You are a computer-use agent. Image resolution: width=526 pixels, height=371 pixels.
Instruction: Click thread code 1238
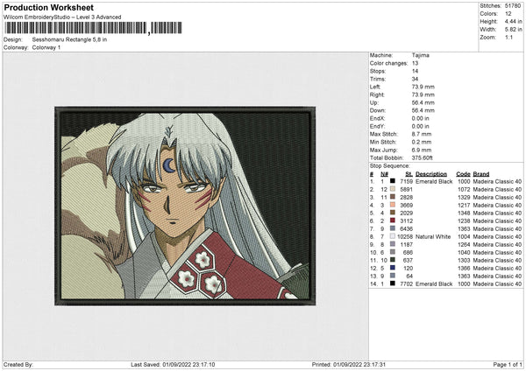(x=464, y=220)
